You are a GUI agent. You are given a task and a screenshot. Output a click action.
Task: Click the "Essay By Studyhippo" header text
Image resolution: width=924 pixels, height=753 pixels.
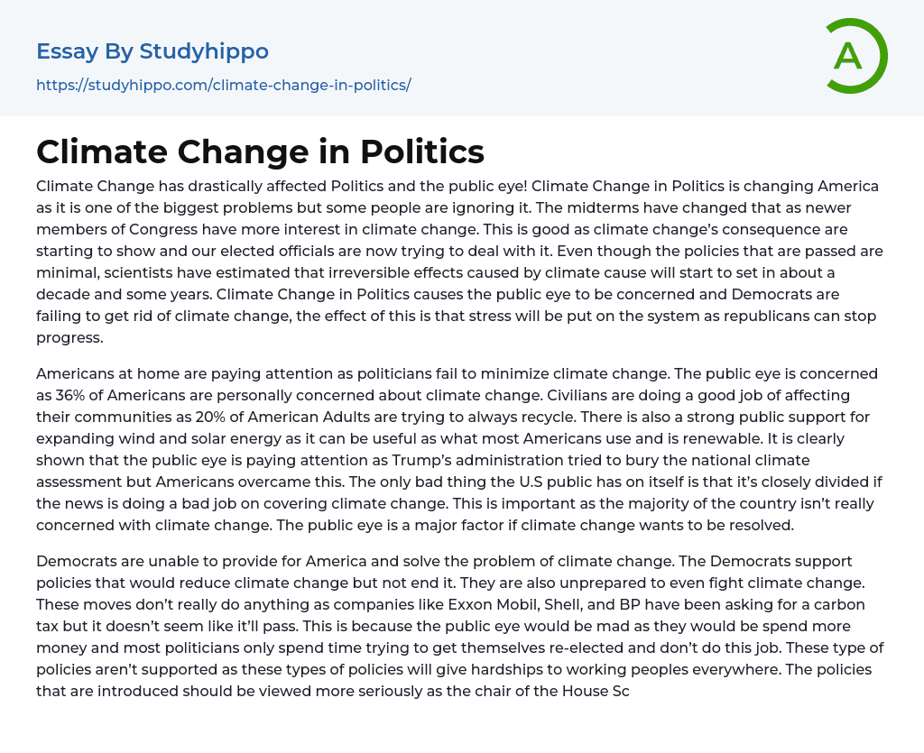click(152, 51)
